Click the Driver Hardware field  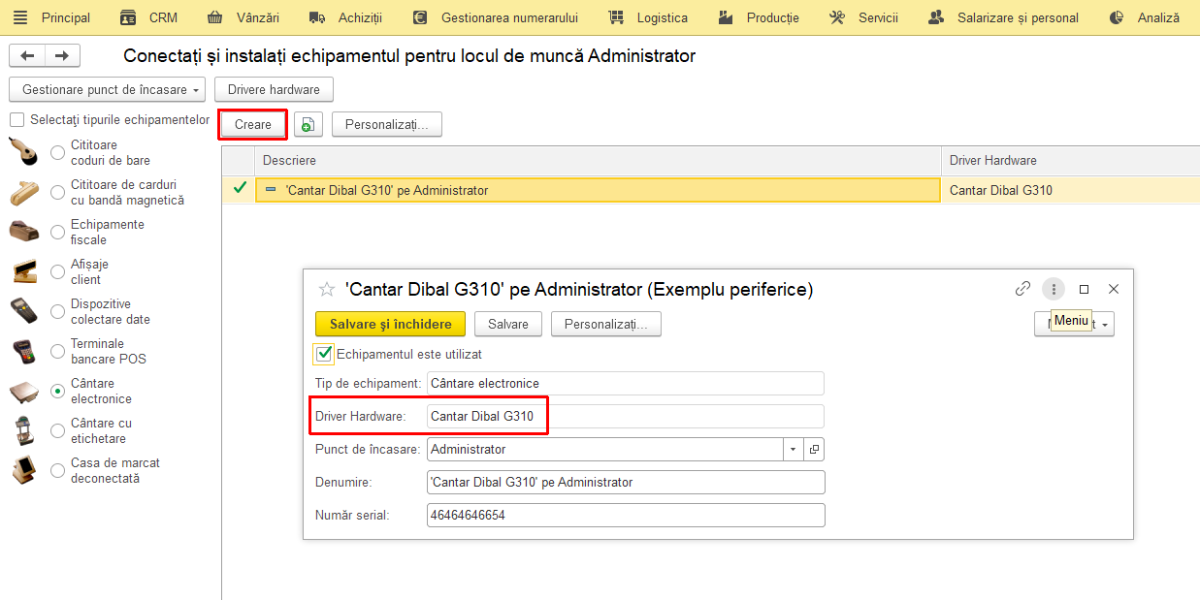point(626,416)
